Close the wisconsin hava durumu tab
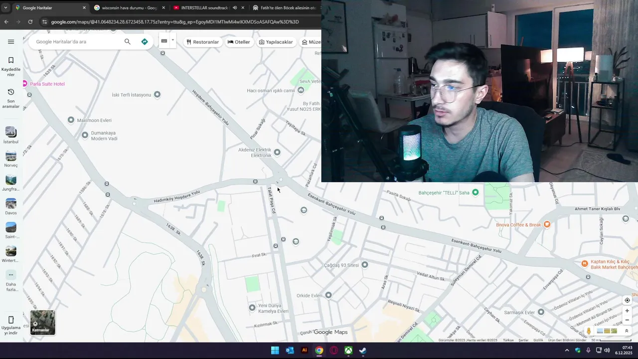 click(x=163, y=7)
